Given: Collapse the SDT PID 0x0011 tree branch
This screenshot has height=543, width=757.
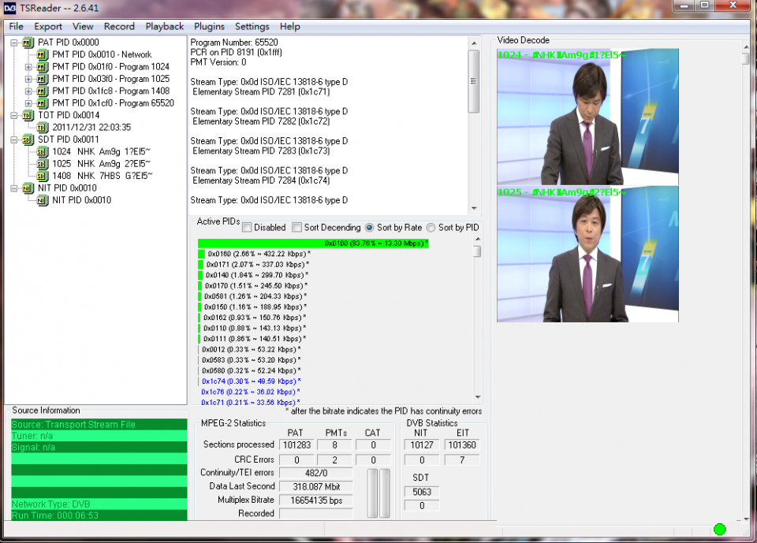Looking at the screenshot, I should (x=15, y=139).
